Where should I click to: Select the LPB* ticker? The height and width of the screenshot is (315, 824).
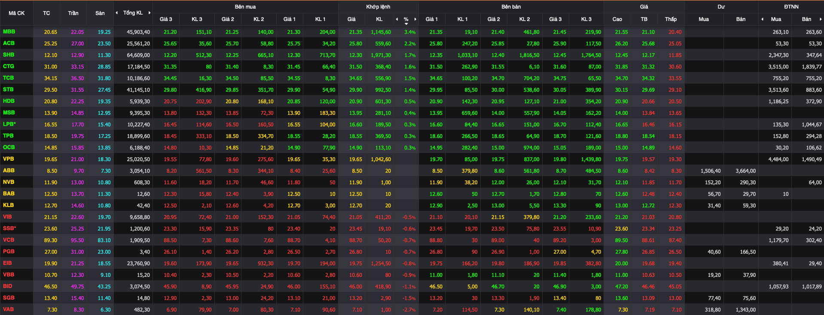[x=9, y=124]
